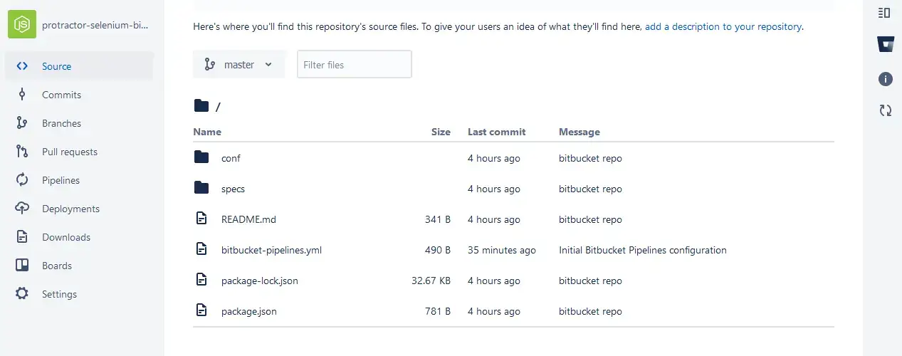The height and width of the screenshot is (356, 902).
Task: Click the branch icon in master selector
Action: [209, 64]
